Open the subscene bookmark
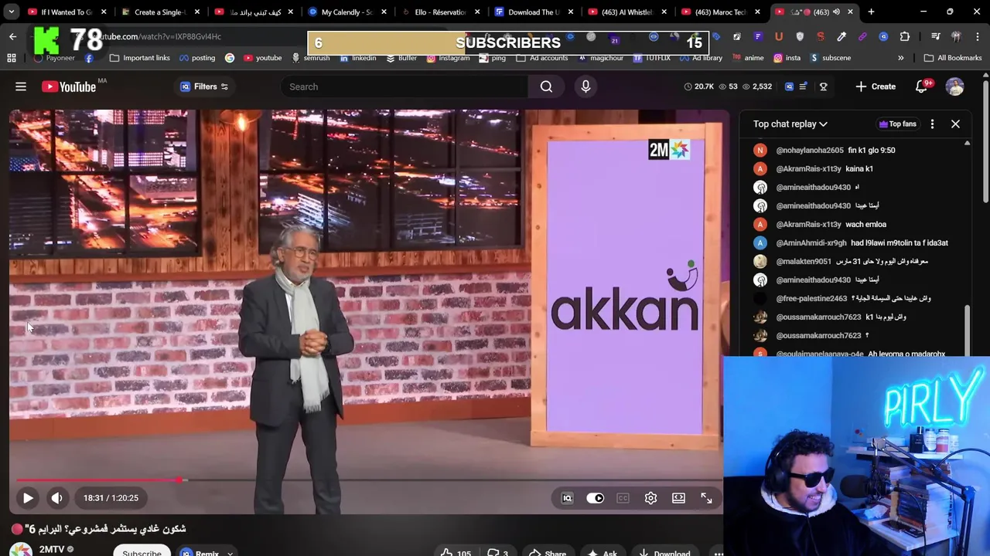The width and height of the screenshot is (990, 556). click(x=830, y=58)
